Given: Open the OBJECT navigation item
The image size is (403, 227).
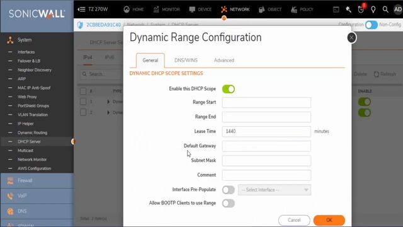Looking at the screenshot, I should pos(270,9).
